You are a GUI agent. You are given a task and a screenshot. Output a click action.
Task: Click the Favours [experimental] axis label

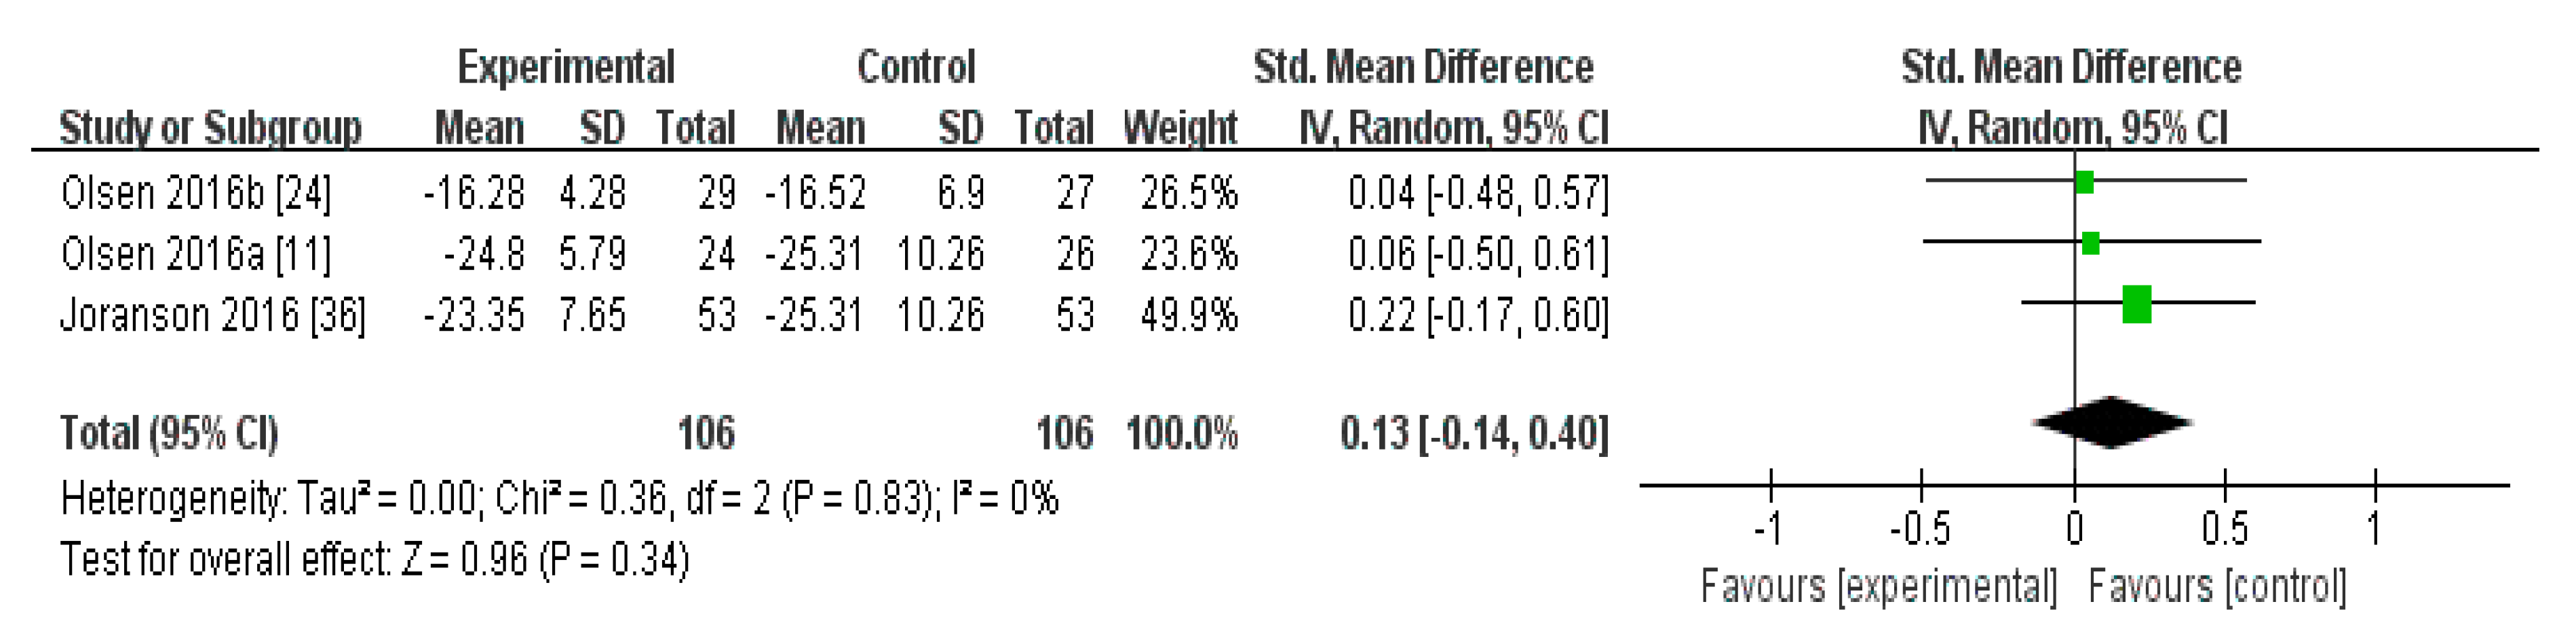coord(1879,586)
